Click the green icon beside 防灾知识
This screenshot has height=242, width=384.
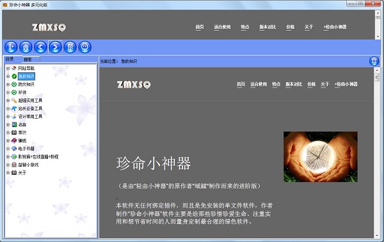click(x=14, y=84)
